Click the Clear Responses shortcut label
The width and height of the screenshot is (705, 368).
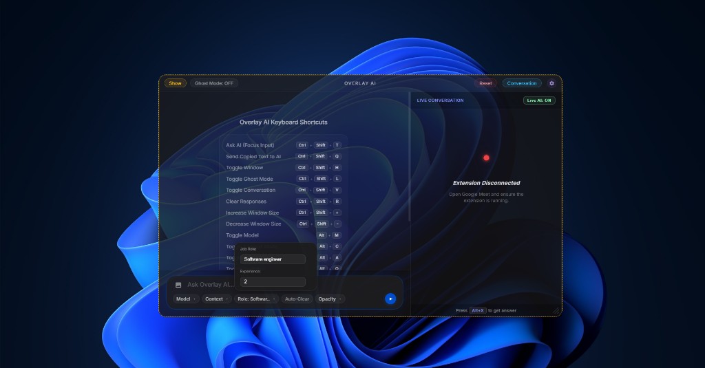[x=246, y=202]
